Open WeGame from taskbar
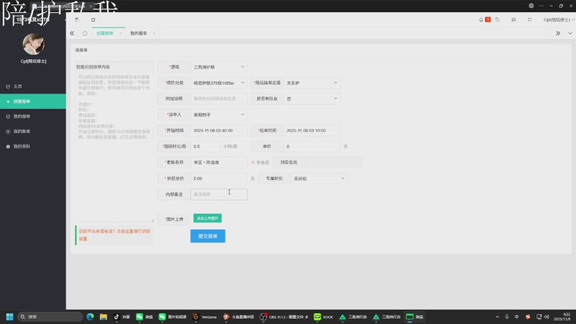Image resolution: width=576 pixels, height=324 pixels. pos(204,317)
